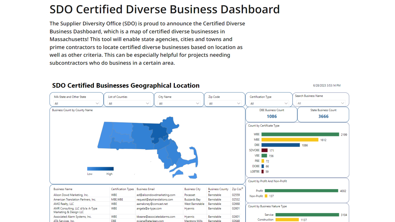Click email request@atptranslations.com
Image resolution: width=395 pixels, height=222 pixels.
click(x=155, y=199)
